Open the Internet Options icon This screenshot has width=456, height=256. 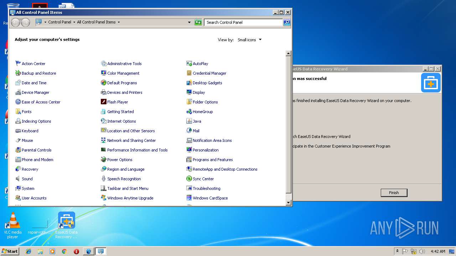point(104,121)
